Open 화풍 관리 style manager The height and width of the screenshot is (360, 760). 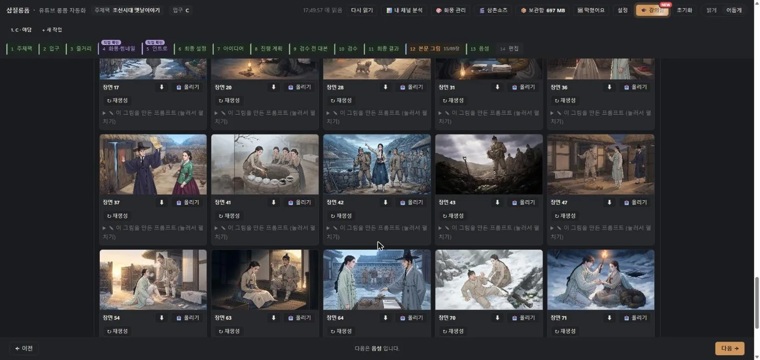pyautogui.click(x=450, y=10)
